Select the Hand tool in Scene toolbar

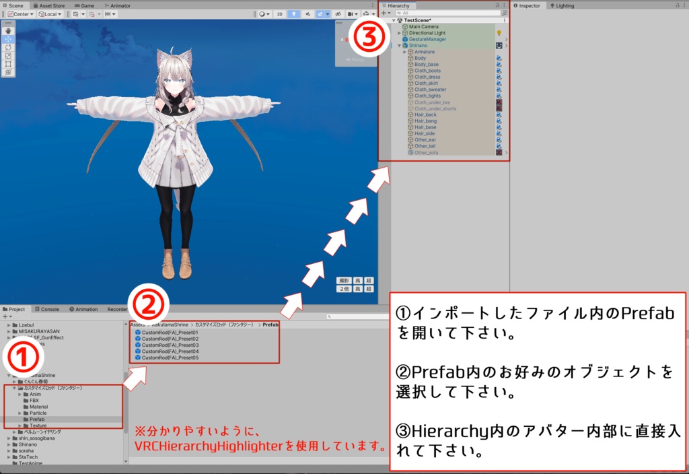point(8,31)
